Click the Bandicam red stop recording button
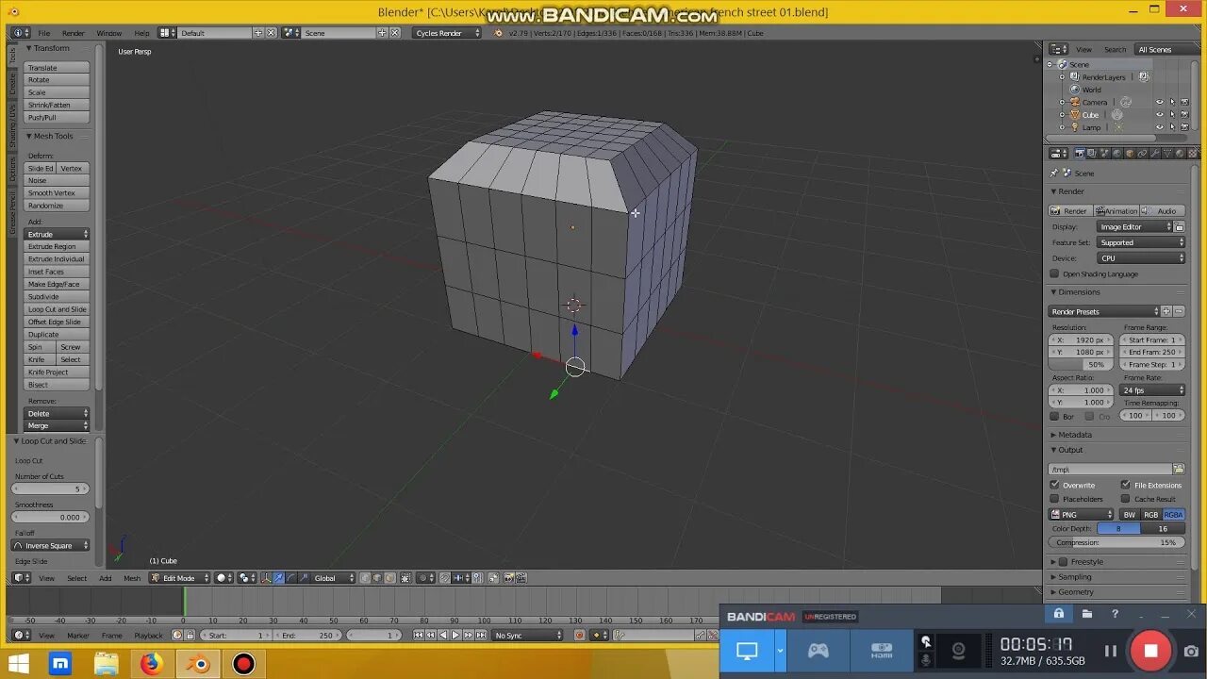Image resolution: width=1207 pixels, height=679 pixels. (x=1150, y=651)
